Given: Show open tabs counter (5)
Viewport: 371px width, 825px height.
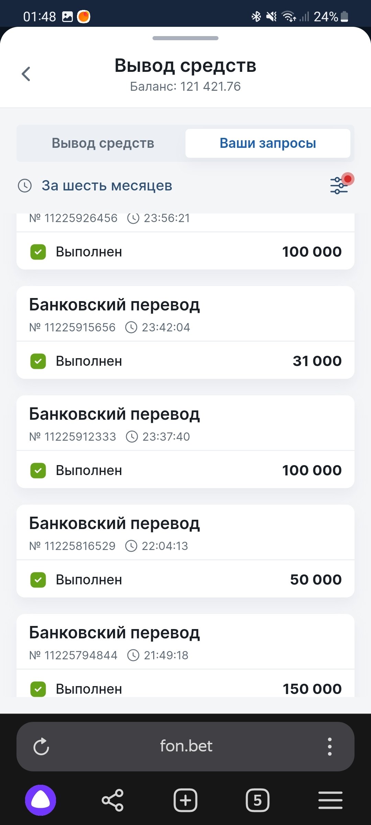Looking at the screenshot, I should [x=258, y=800].
